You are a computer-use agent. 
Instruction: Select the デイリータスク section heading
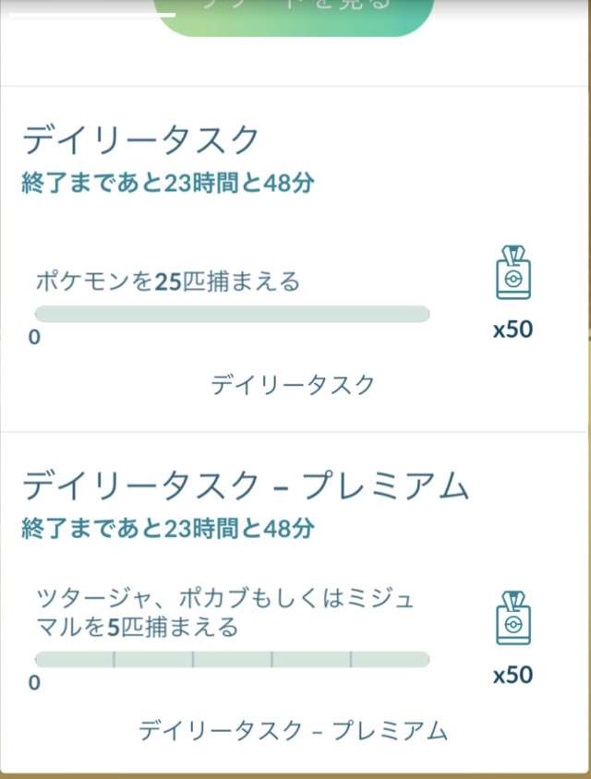click(141, 141)
